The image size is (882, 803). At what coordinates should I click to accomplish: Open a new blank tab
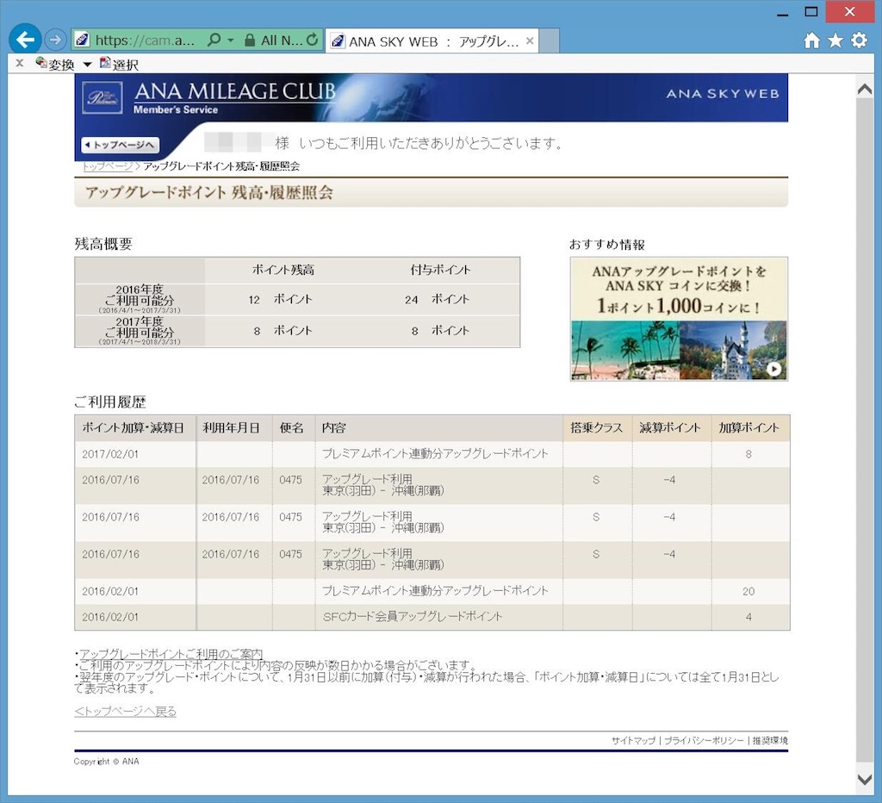coord(549,41)
